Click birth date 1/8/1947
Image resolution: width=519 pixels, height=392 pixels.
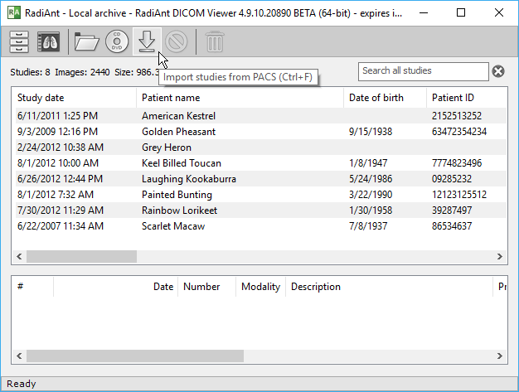point(368,163)
